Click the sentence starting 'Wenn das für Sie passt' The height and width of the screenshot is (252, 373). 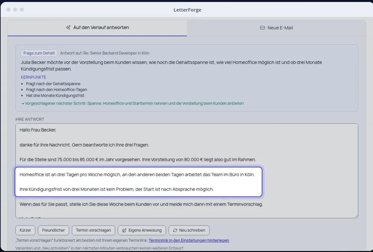141,205
